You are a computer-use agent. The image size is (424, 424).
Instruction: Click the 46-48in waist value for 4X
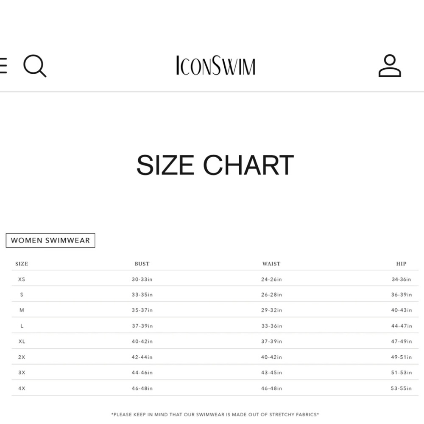pyautogui.click(x=271, y=388)
